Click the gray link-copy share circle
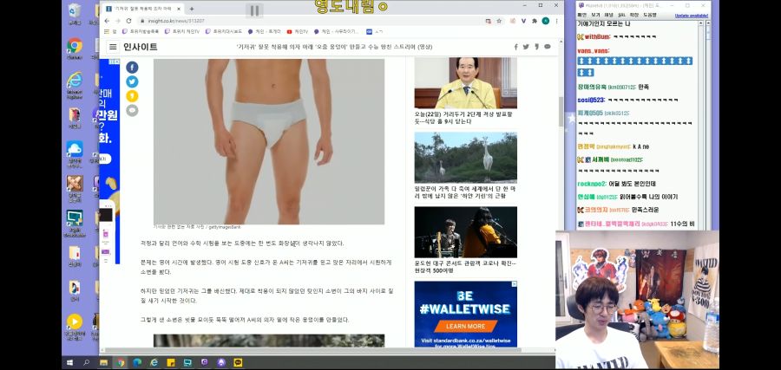The height and width of the screenshot is (370, 781). click(132, 110)
